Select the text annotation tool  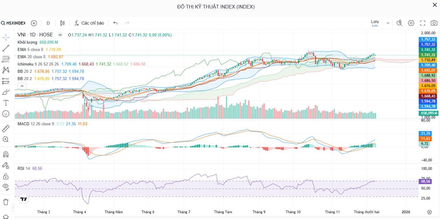6,103
